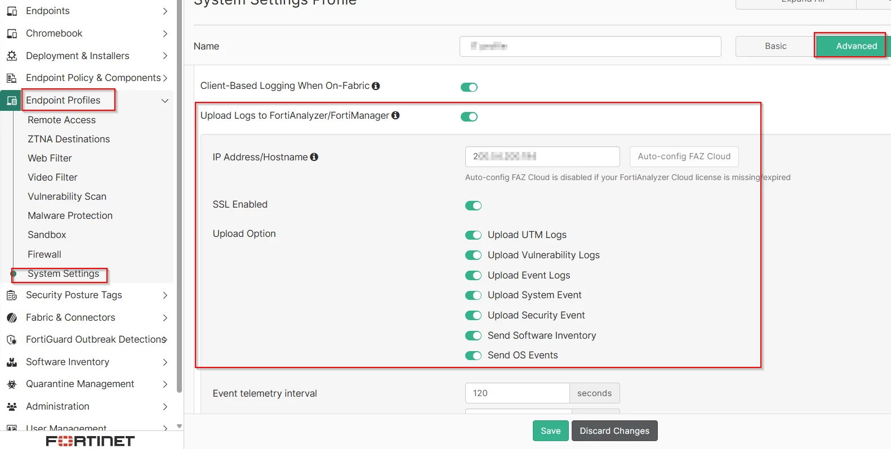This screenshot has width=891, height=449.
Task: Click the Security Posture Tags icon
Action: pos(12,295)
